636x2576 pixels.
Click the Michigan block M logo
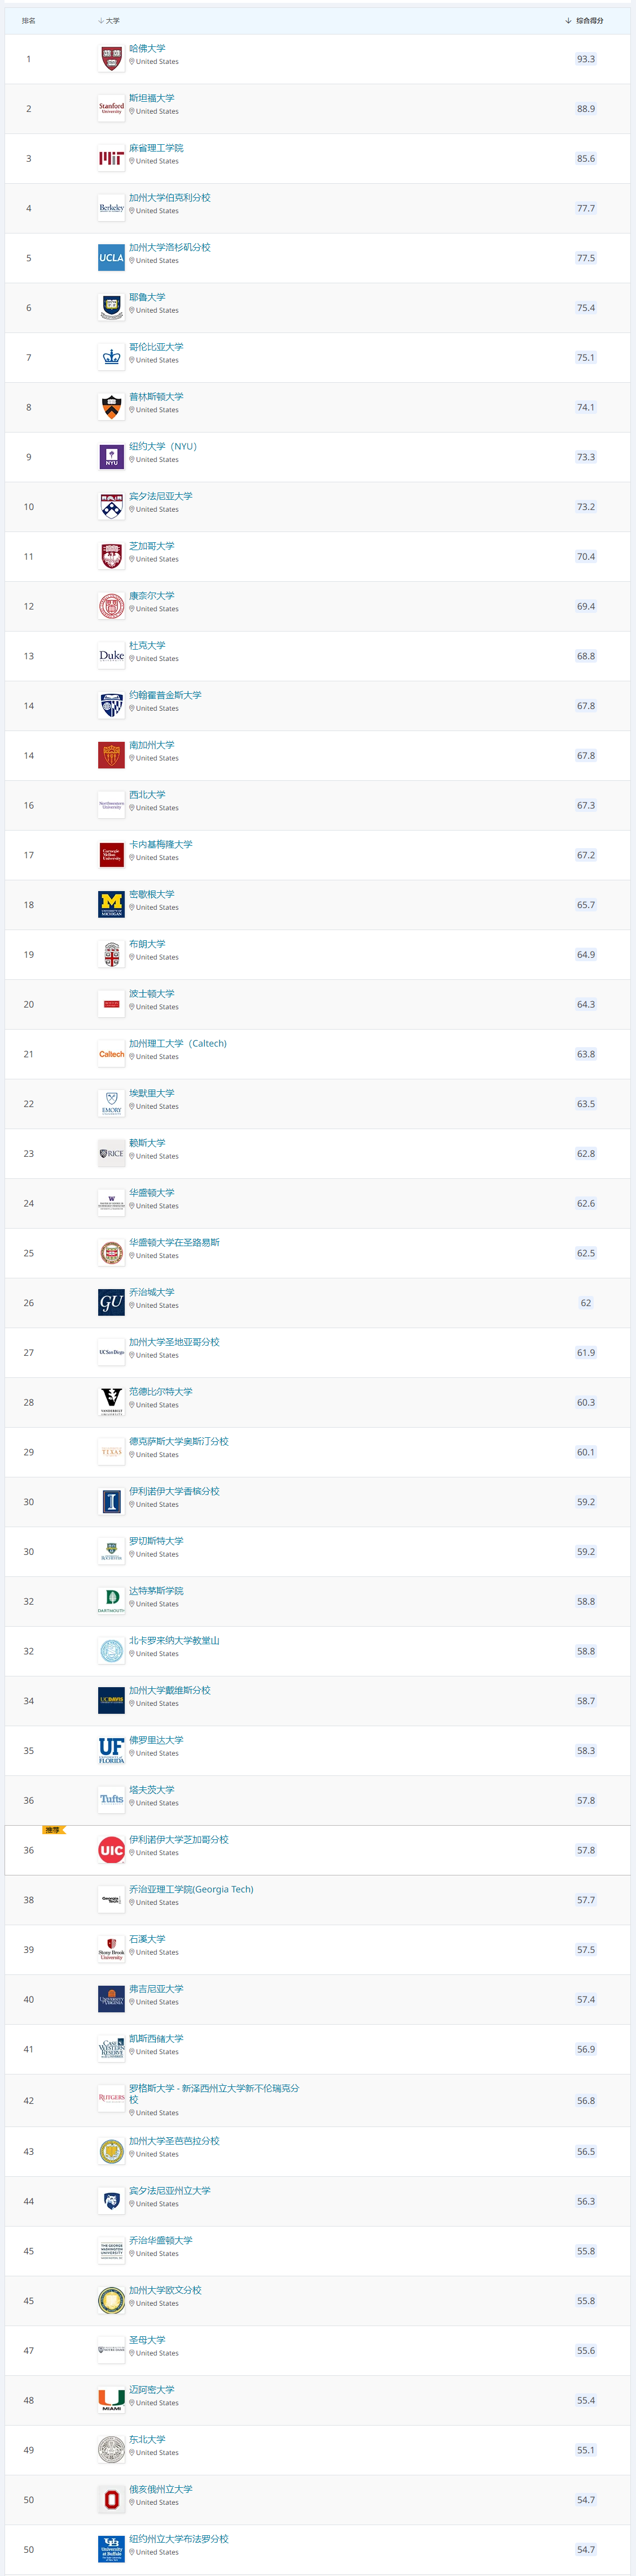(x=111, y=905)
